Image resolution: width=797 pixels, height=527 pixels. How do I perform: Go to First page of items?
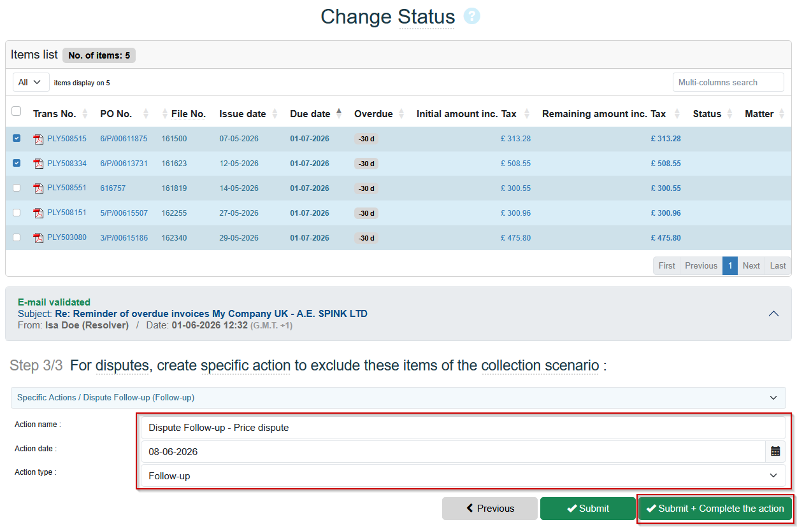click(666, 266)
